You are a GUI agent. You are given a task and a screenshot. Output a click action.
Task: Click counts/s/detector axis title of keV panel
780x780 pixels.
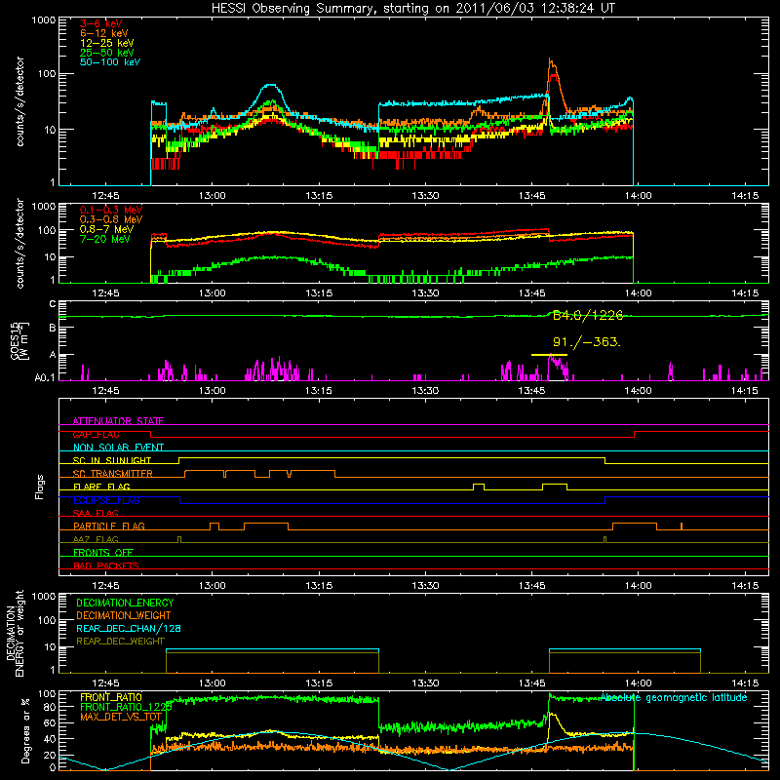point(19,101)
